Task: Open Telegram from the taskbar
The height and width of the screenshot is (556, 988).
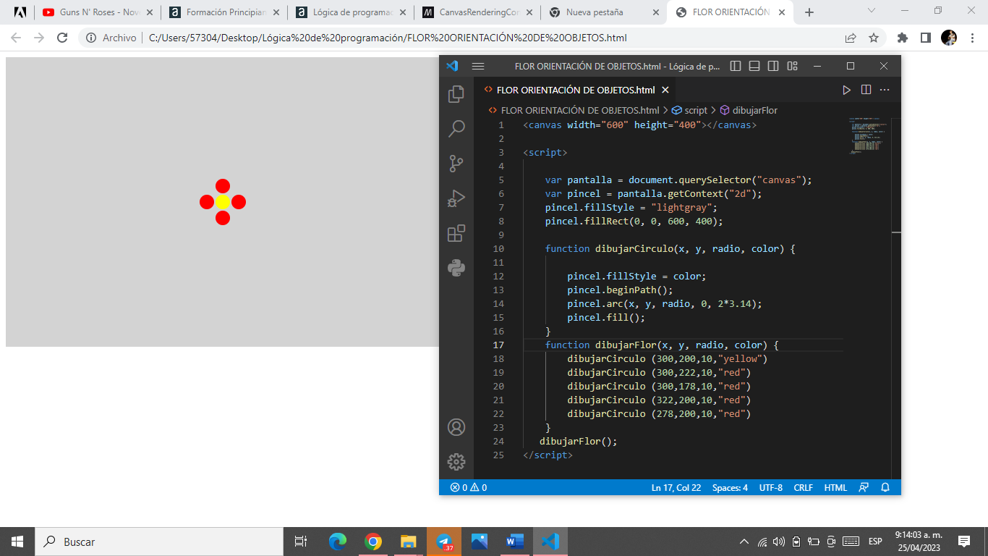Action: tap(443, 542)
